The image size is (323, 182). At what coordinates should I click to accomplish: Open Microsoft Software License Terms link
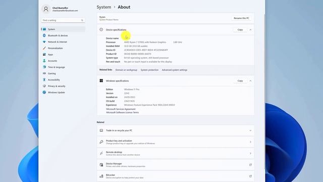[x=122, y=112]
